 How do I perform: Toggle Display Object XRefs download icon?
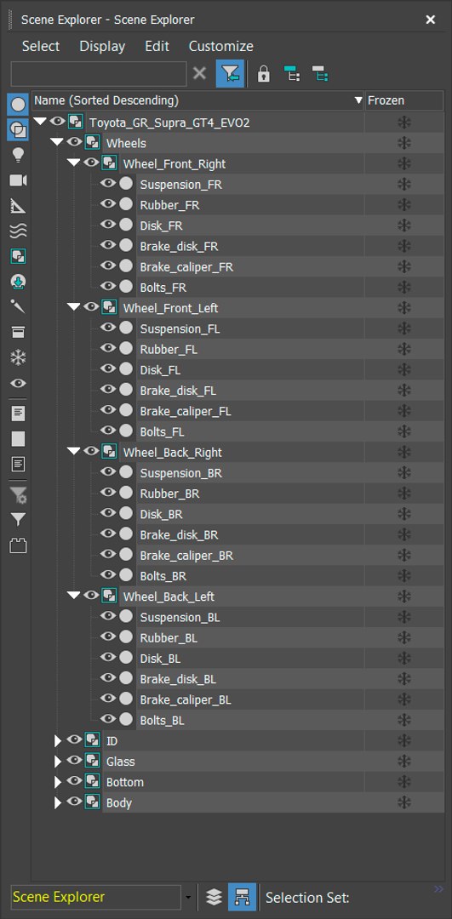18,282
